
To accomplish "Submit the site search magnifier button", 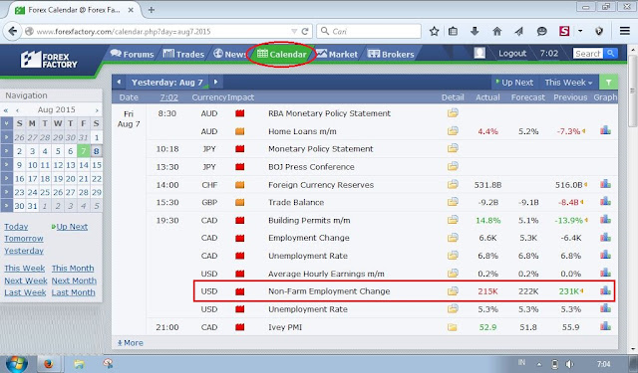I will pos(610,53).
